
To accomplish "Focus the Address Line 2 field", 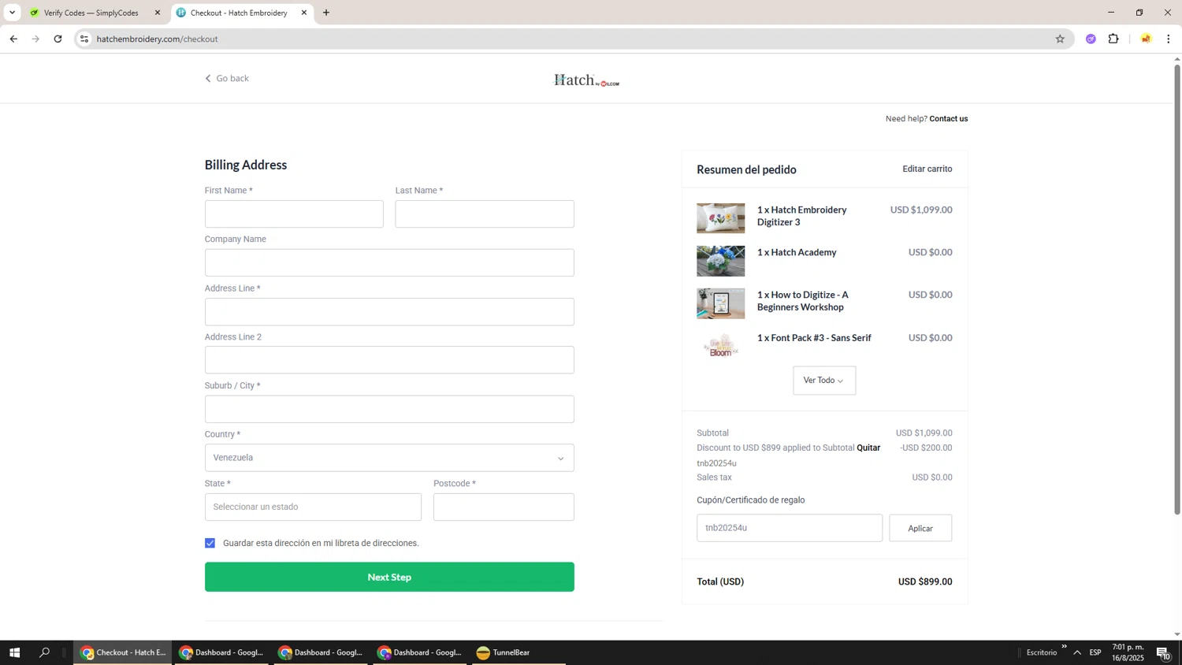I will [389, 360].
